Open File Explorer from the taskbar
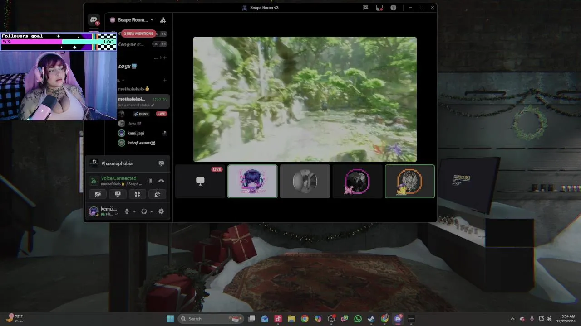This screenshot has width=581, height=326. (291, 319)
